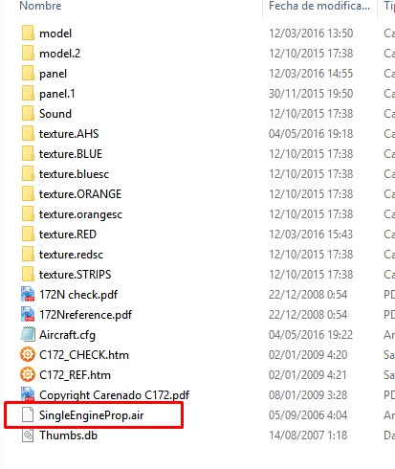Click the texture.AHS folder icon
The width and height of the screenshot is (395, 469).
tap(28, 134)
